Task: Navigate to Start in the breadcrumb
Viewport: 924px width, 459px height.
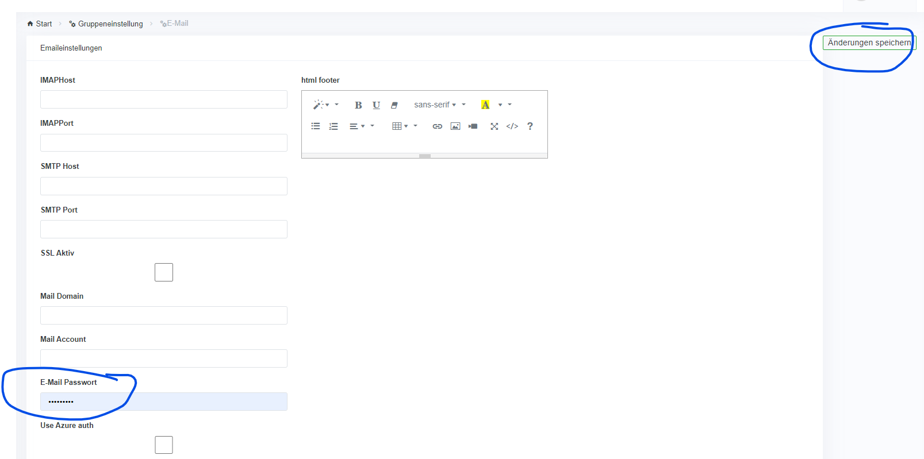Action: [x=40, y=24]
